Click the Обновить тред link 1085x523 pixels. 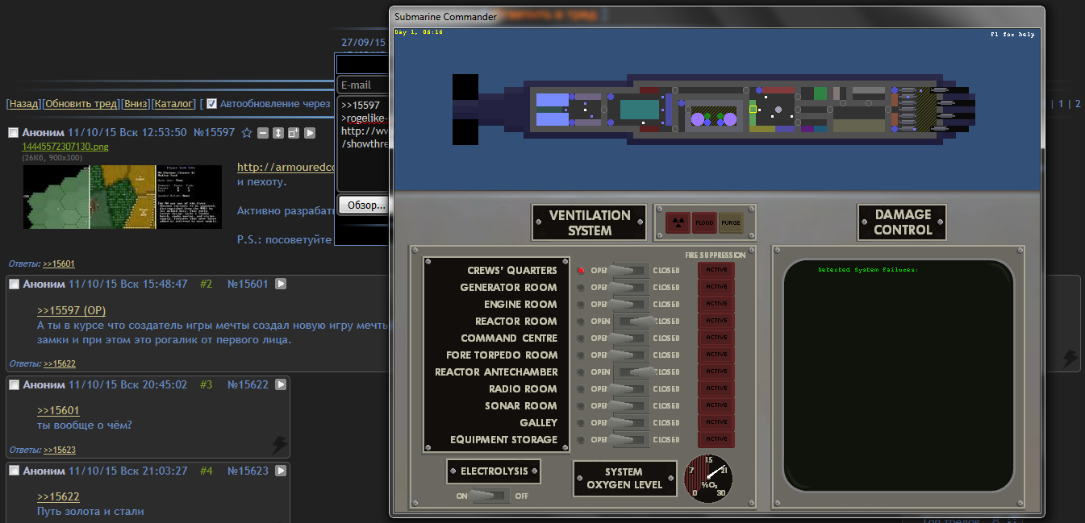coord(81,104)
